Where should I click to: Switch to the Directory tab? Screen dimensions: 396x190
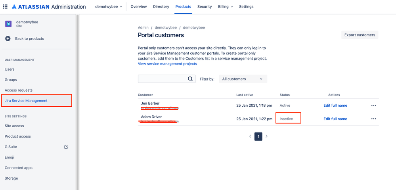[161, 7]
